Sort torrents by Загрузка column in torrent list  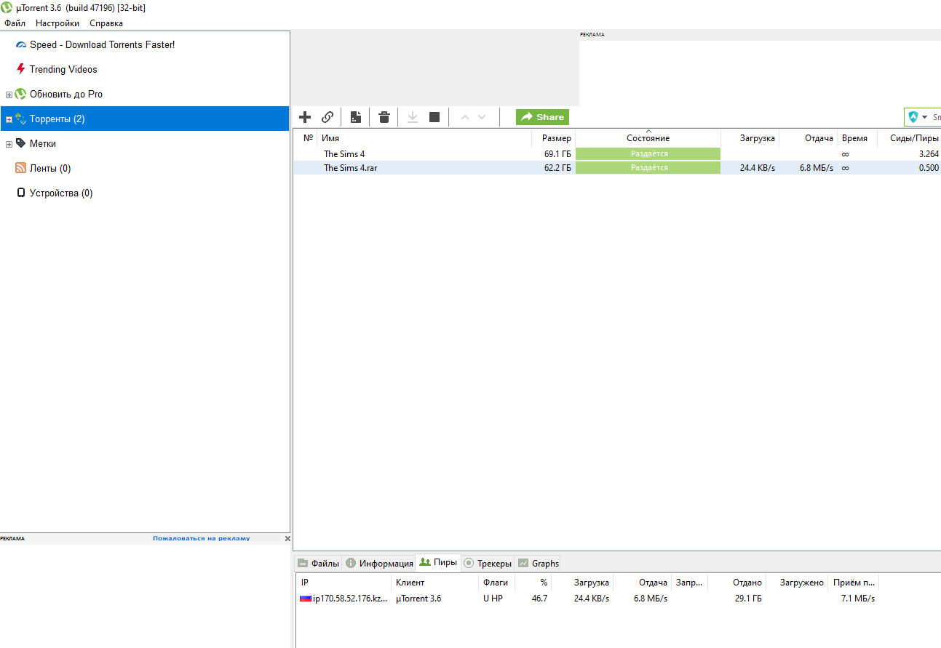point(750,137)
